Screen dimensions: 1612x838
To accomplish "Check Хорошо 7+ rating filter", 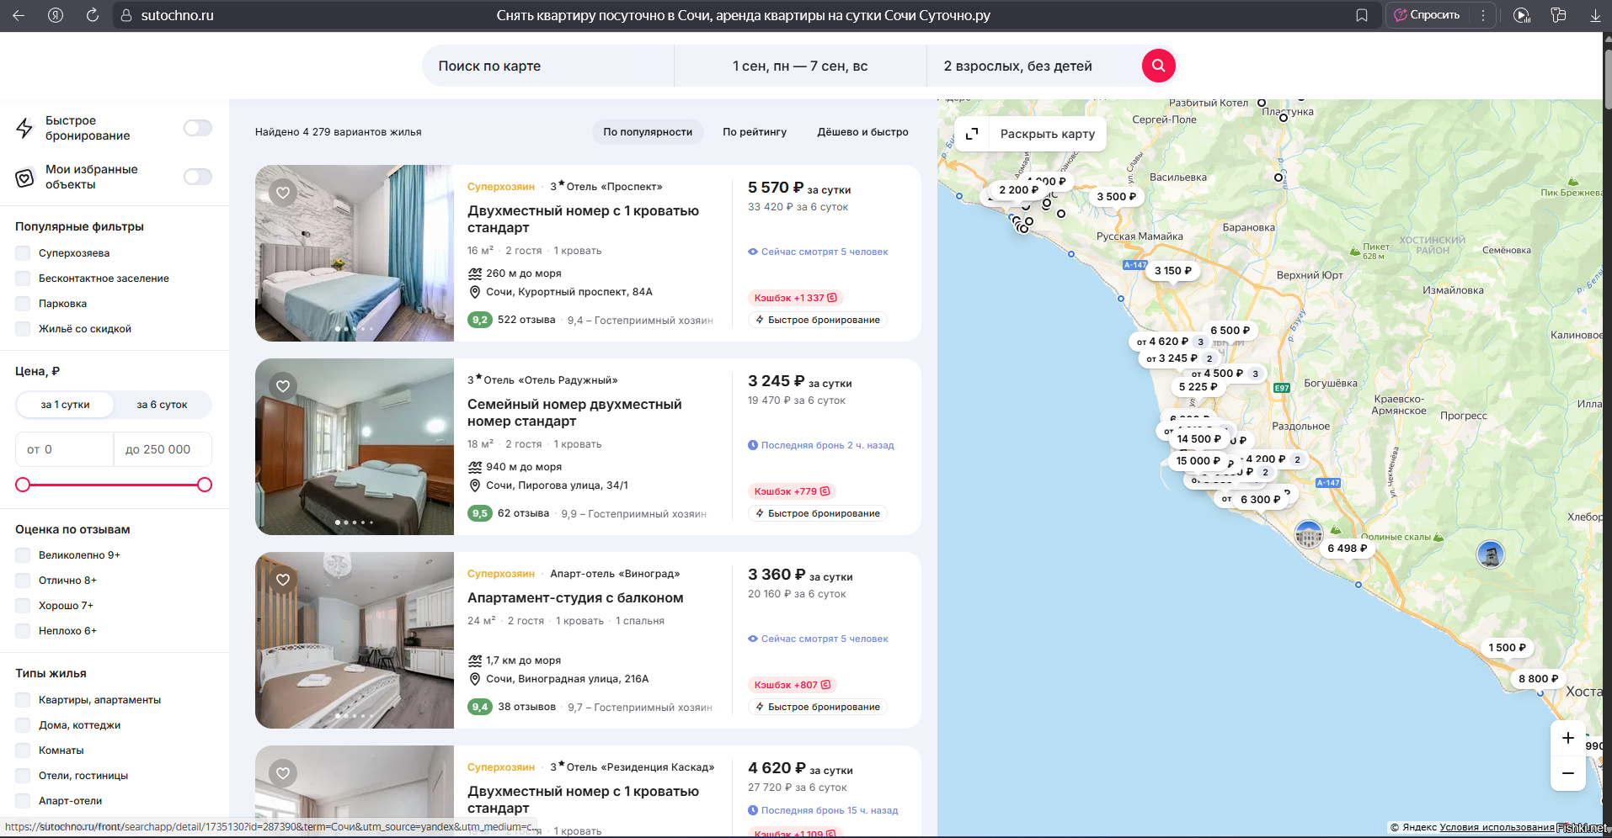I will click(23, 606).
